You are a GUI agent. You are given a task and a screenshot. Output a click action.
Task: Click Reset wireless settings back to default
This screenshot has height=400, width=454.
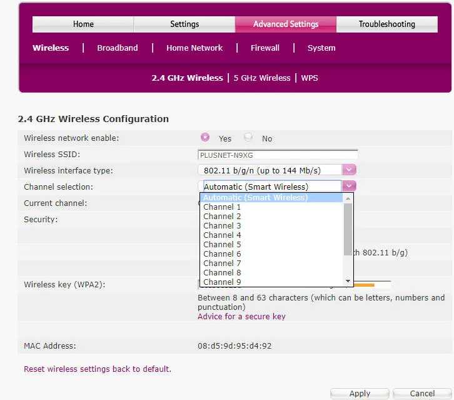(x=98, y=369)
